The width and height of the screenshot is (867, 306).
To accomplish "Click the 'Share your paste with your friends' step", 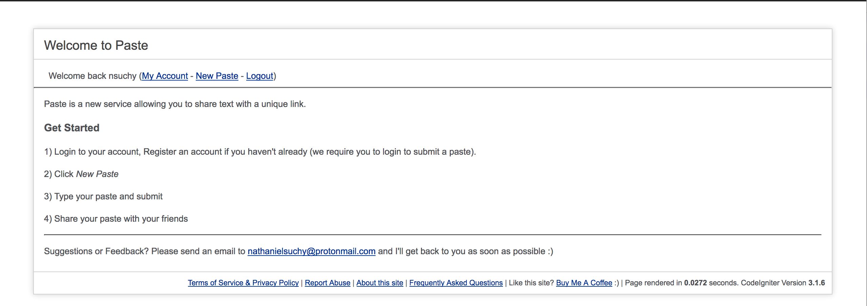I will pyautogui.click(x=121, y=219).
